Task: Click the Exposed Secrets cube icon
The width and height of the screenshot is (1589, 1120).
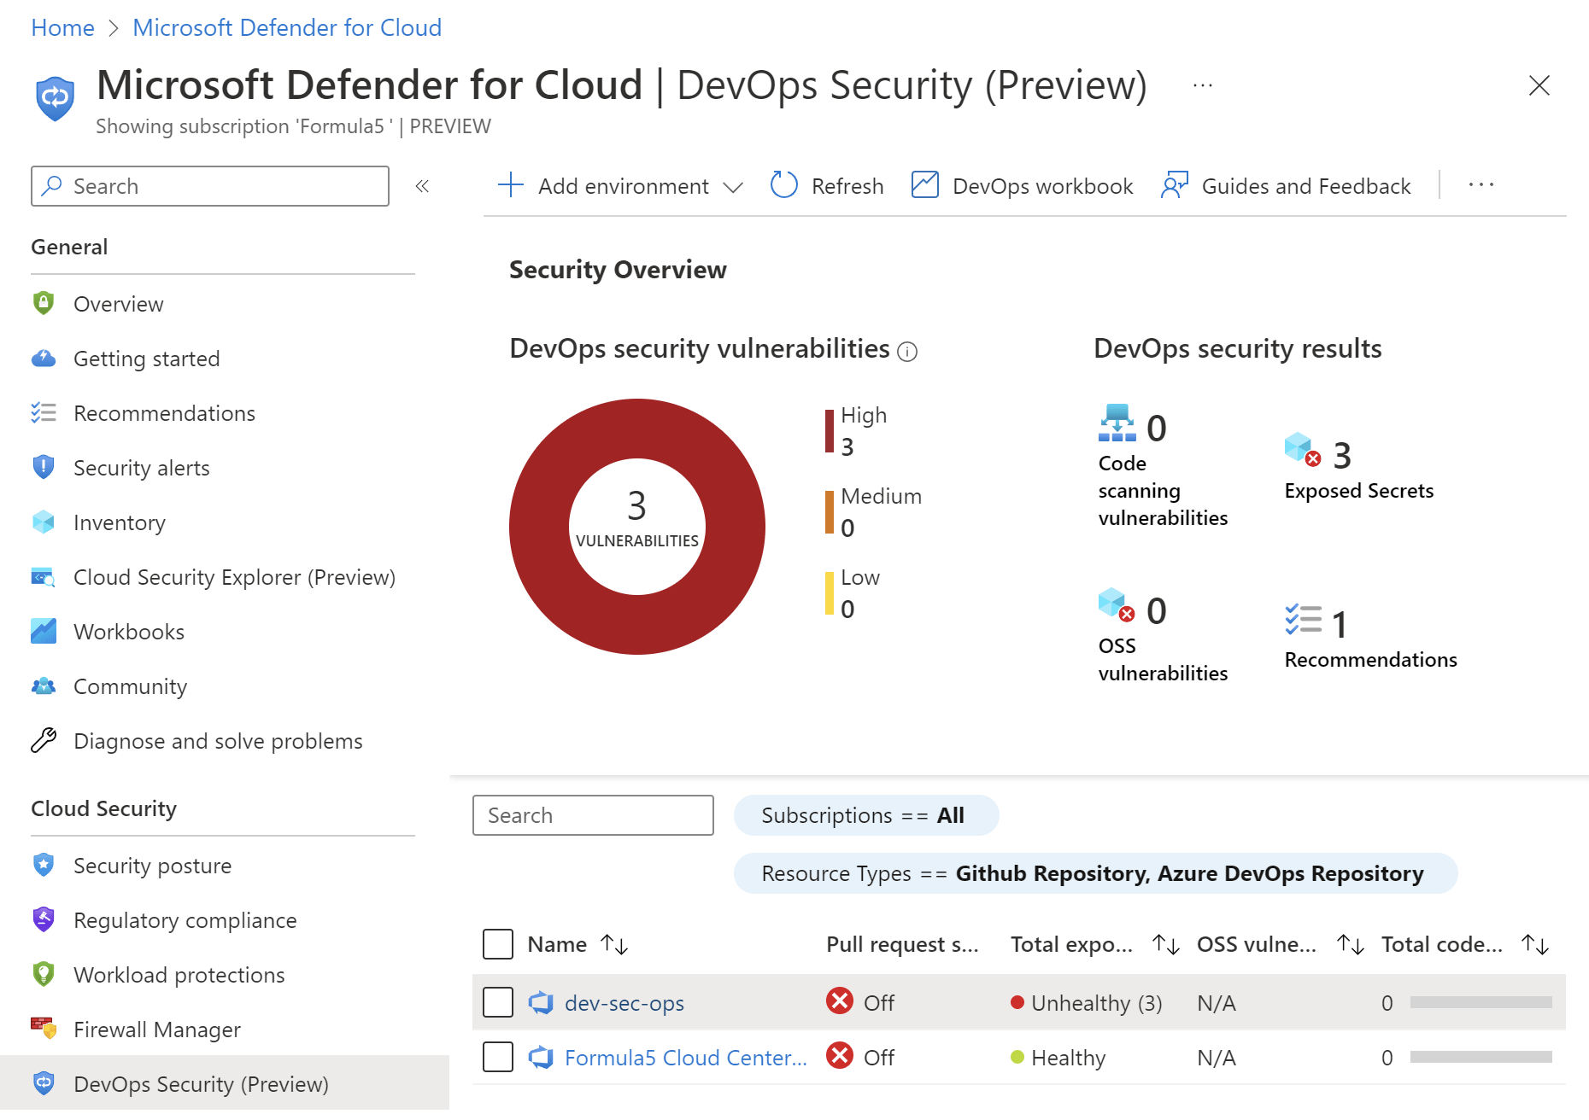Action: point(1302,449)
